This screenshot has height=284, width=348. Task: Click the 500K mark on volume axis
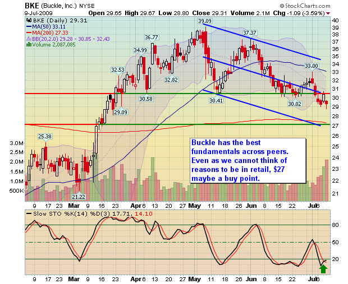pyautogui.click(x=16, y=191)
